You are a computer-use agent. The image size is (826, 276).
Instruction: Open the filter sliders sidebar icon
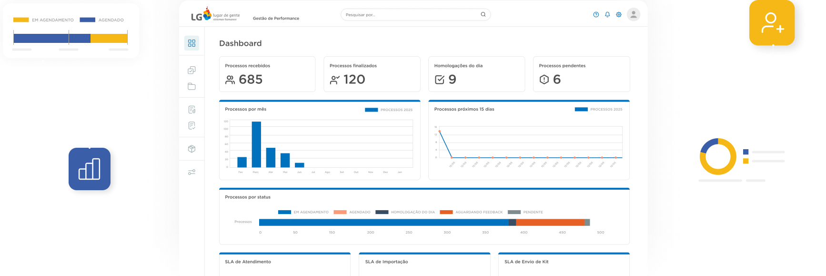[191, 172]
